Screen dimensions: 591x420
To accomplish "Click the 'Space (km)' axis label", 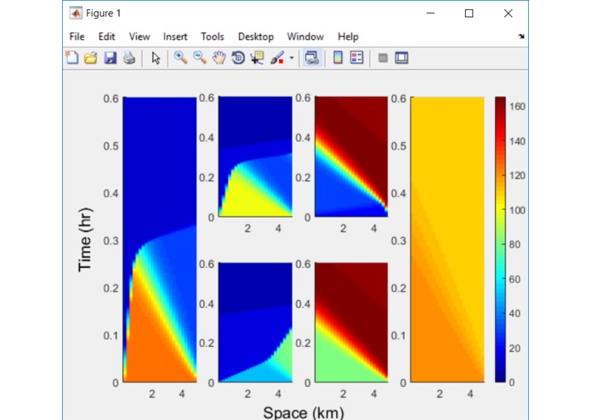I will tap(304, 412).
